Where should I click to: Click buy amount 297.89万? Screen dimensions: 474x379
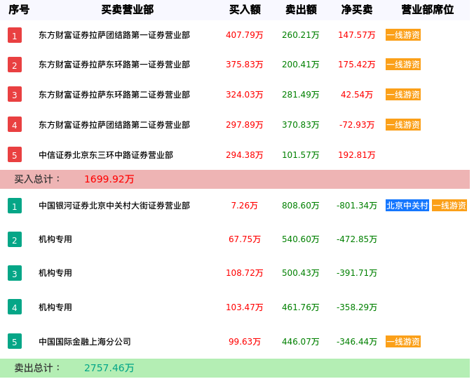[245, 125]
